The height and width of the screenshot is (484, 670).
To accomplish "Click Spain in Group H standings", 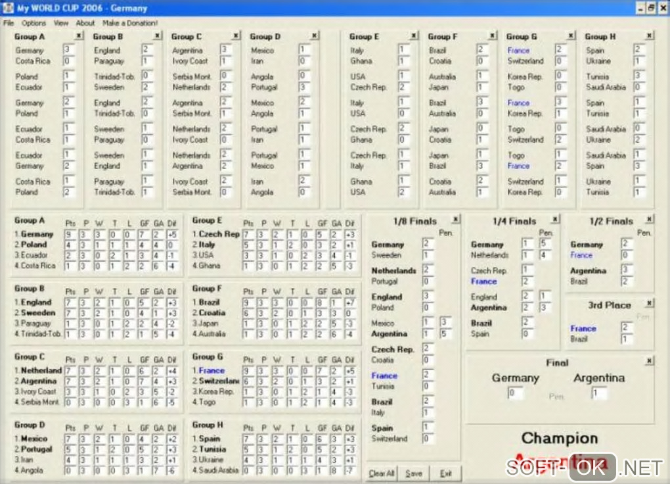I will 210,439.
